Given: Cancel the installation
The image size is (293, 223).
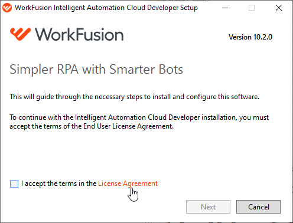Looking at the screenshot, I should 258,206.
